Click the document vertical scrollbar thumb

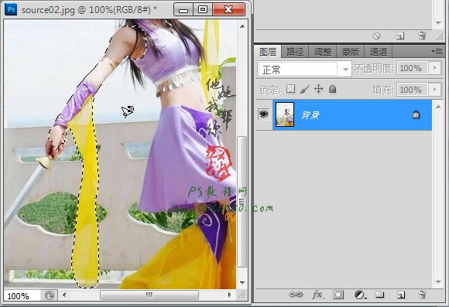(242, 202)
